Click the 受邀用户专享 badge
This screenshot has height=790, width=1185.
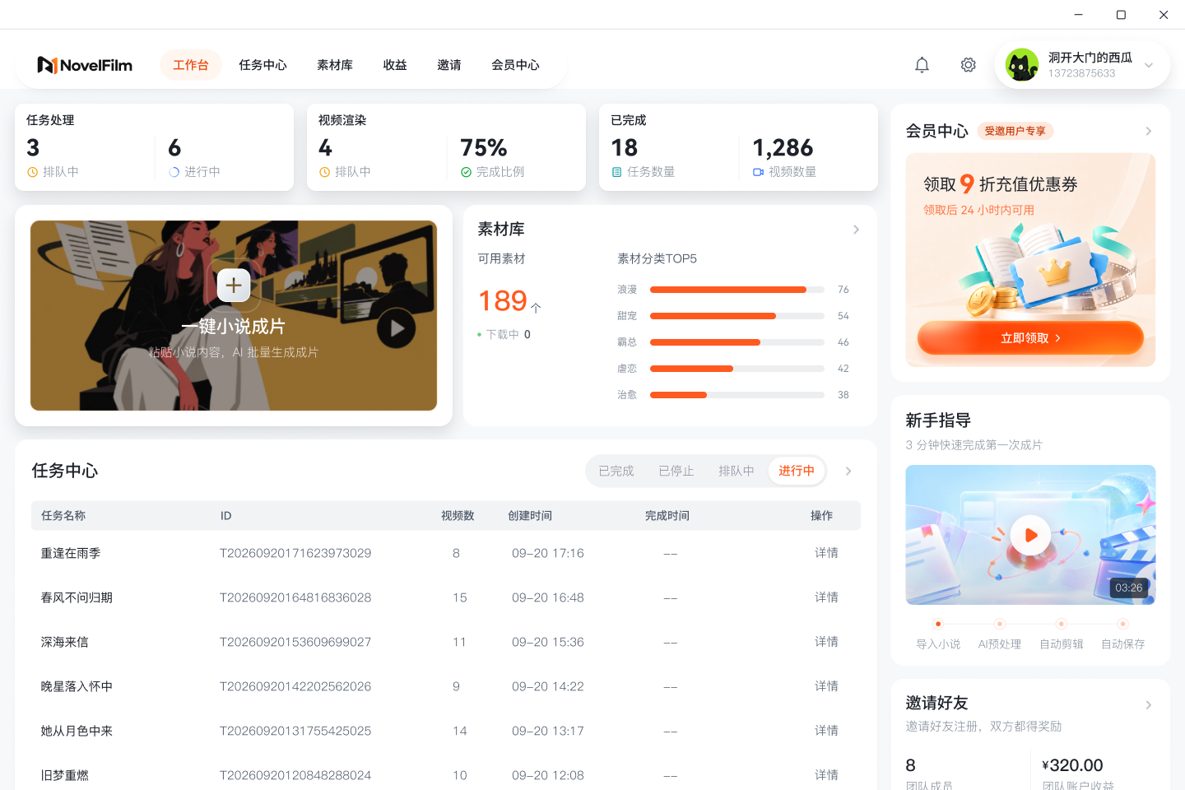1015,131
